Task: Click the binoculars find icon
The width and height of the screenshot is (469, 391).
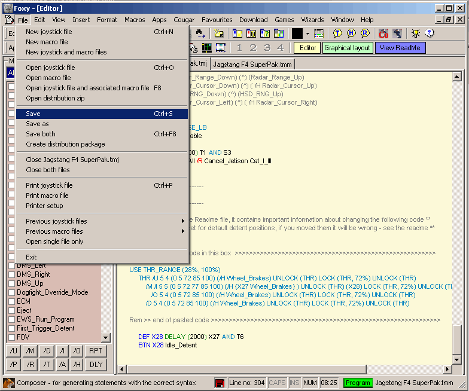Action: coord(200,33)
